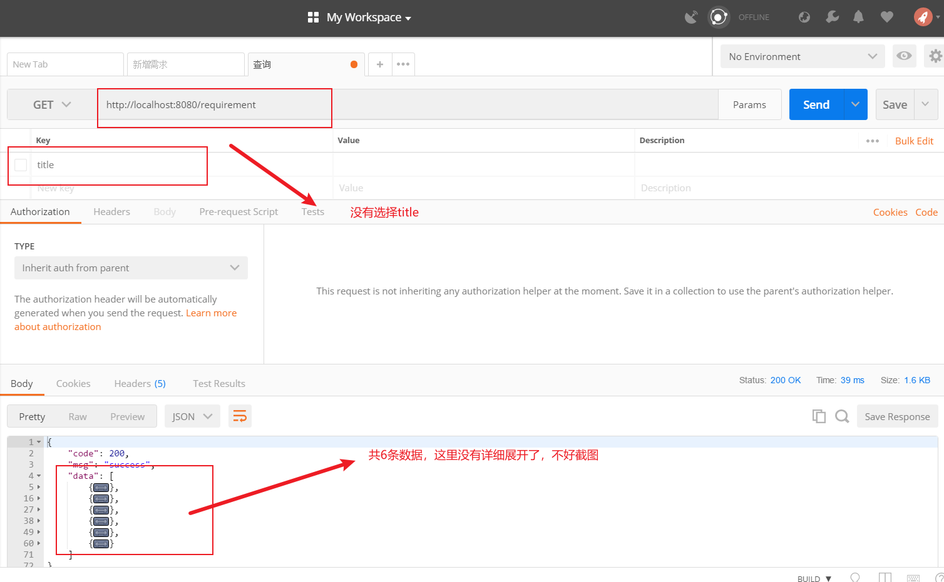Search the response with magnifier icon
Viewport: 944px width, 582px height.
(842, 416)
